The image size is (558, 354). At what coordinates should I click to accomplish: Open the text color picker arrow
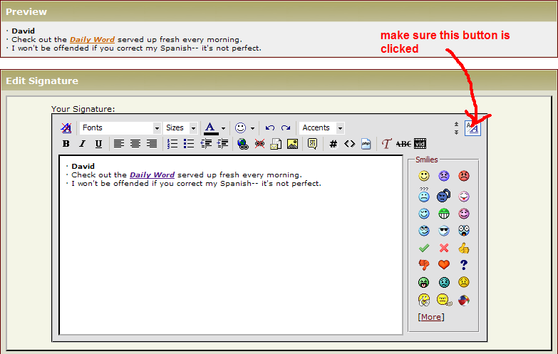click(x=223, y=128)
